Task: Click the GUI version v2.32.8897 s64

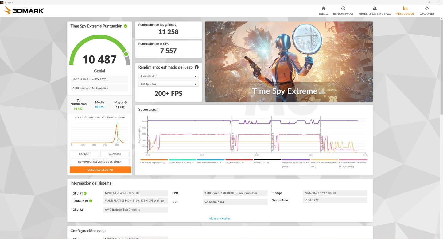Action: (235, 202)
